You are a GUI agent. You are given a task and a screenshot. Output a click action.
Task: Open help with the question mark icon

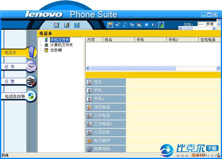(x=77, y=25)
